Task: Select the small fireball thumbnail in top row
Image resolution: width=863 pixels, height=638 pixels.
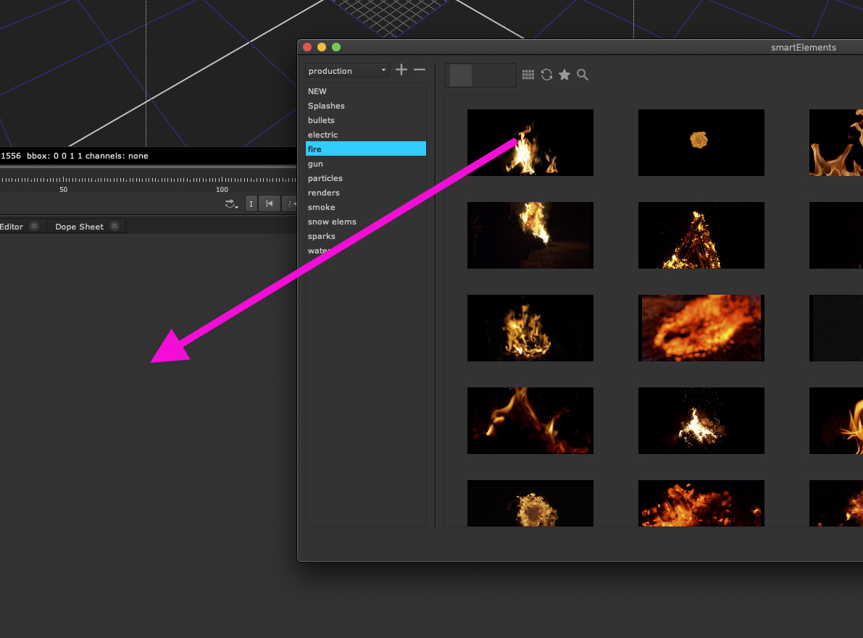Action: (701, 143)
